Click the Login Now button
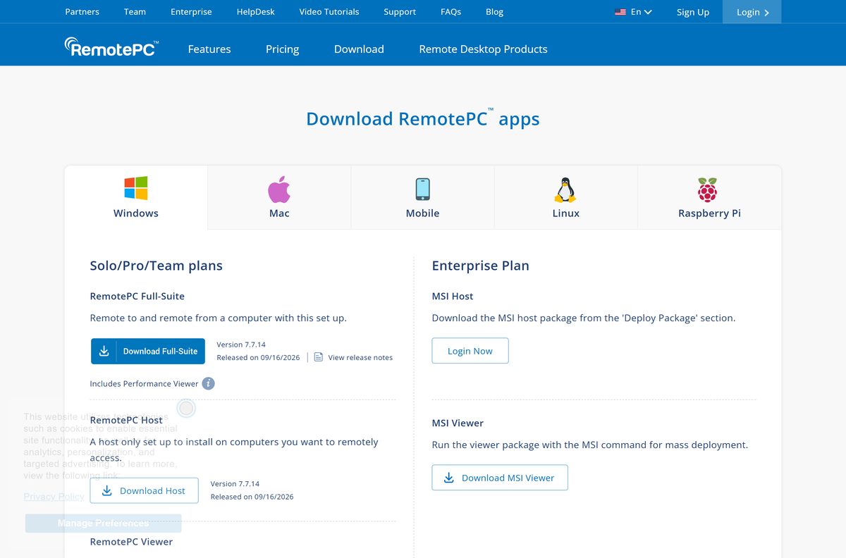 click(470, 351)
